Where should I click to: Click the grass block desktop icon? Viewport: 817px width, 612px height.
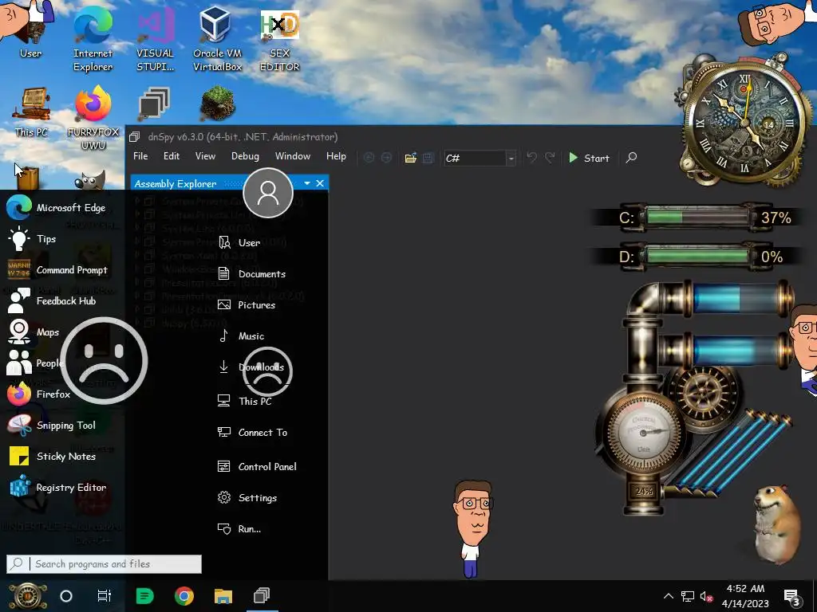pyautogui.click(x=217, y=104)
